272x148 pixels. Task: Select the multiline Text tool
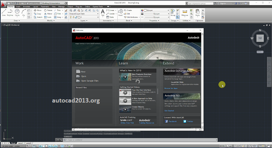tap(103, 13)
